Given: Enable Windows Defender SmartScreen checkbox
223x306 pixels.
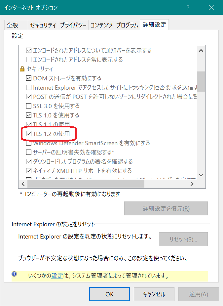Looking at the screenshot, I should (29, 144).
